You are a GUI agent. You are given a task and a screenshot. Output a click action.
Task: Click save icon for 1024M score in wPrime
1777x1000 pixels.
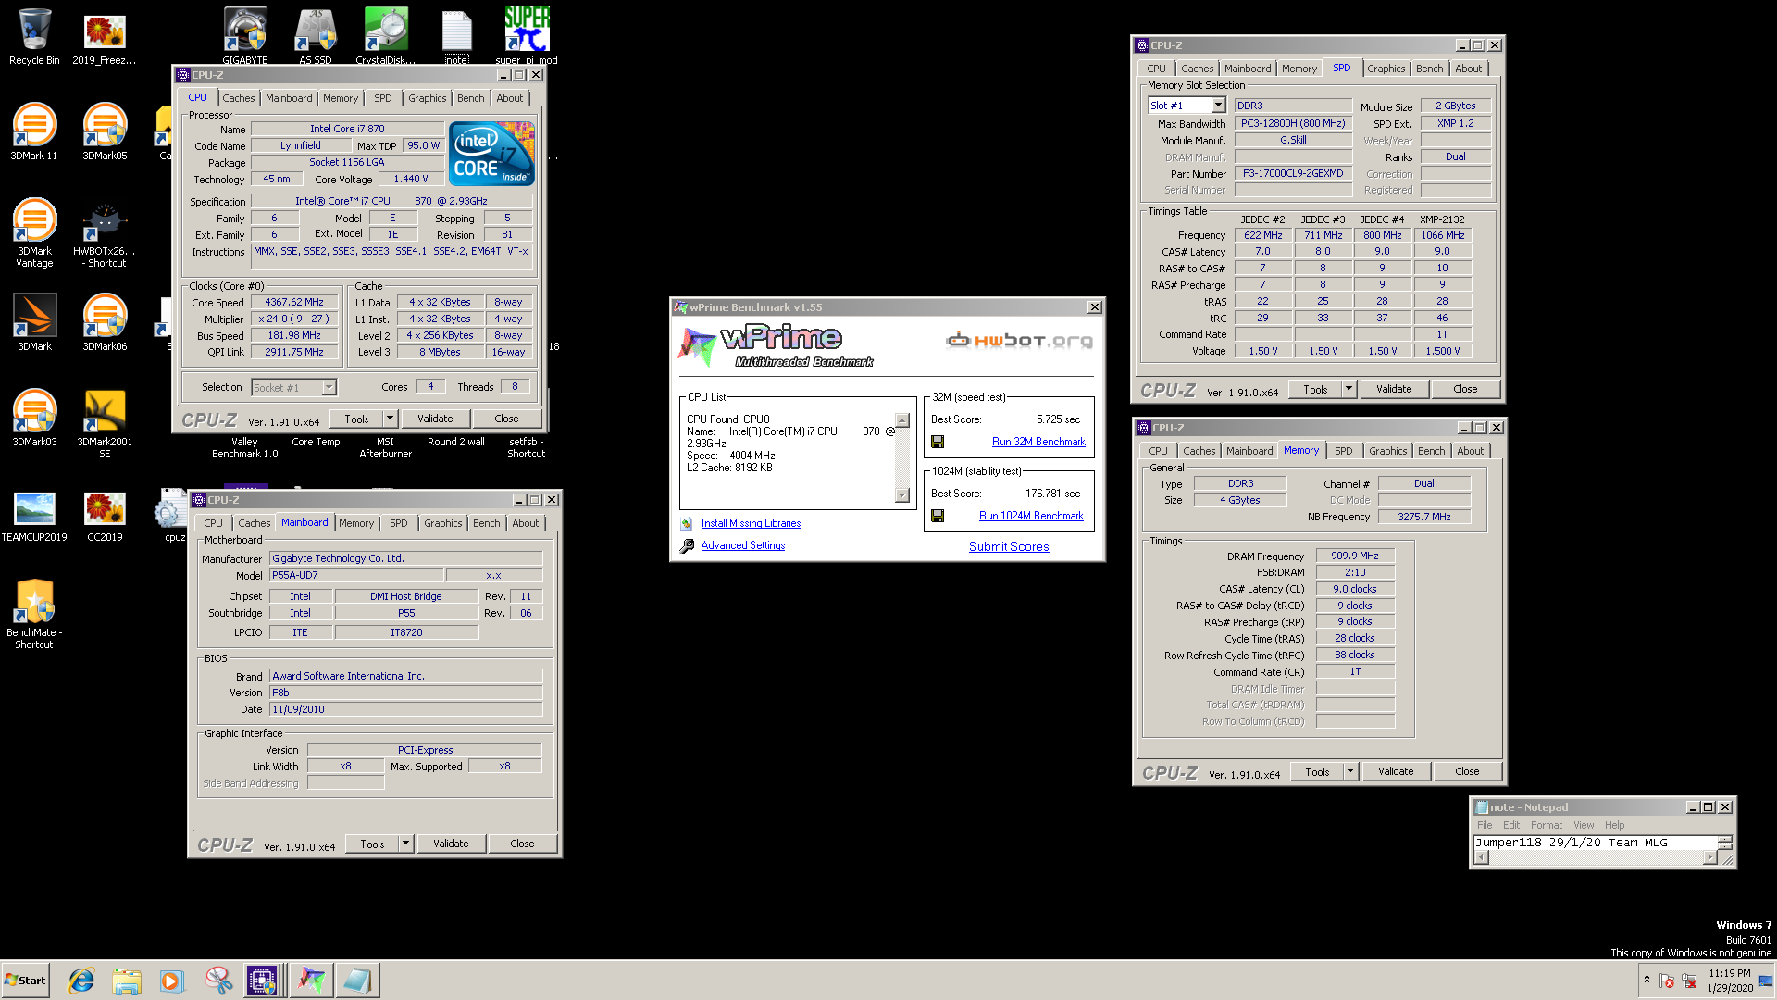click(938, 516)
